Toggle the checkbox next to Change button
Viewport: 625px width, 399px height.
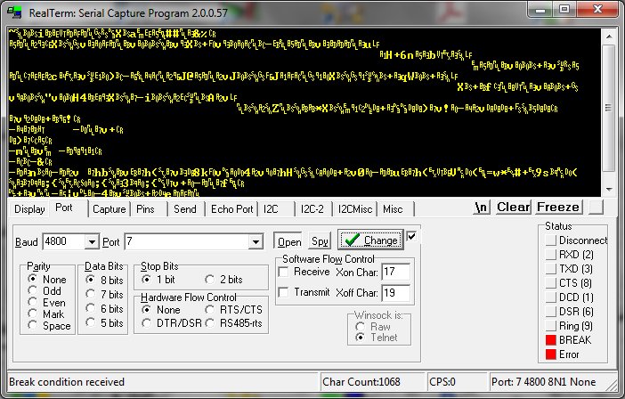(411, 237)
